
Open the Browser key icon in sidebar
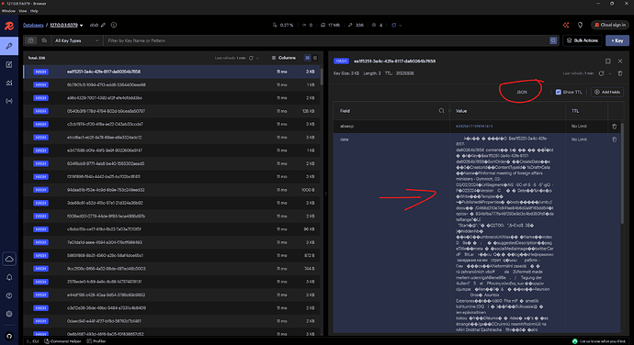(9, 46)
